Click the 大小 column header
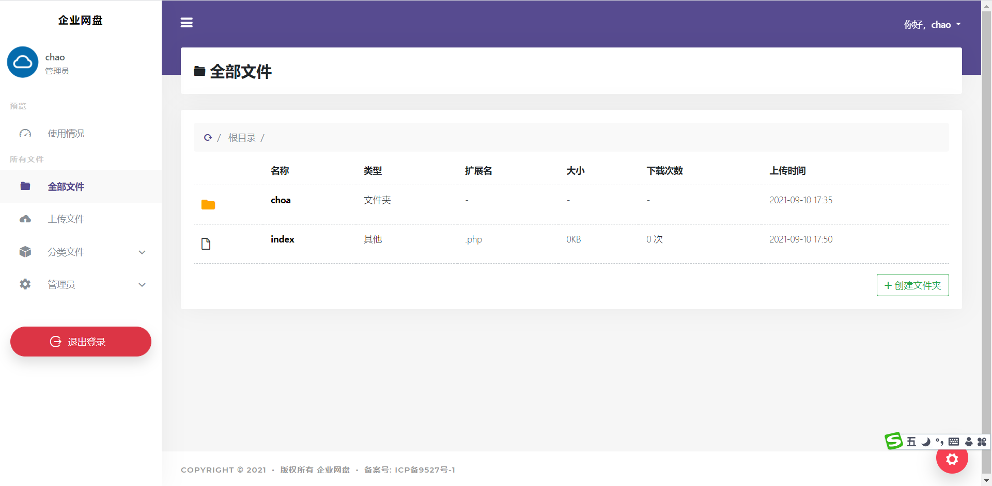The height and width of the screenshot is (486, 992). point(576,171)
